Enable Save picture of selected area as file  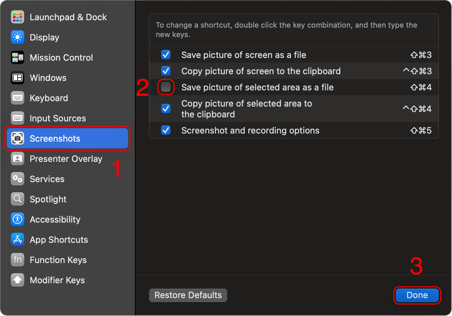click(166, 87)
